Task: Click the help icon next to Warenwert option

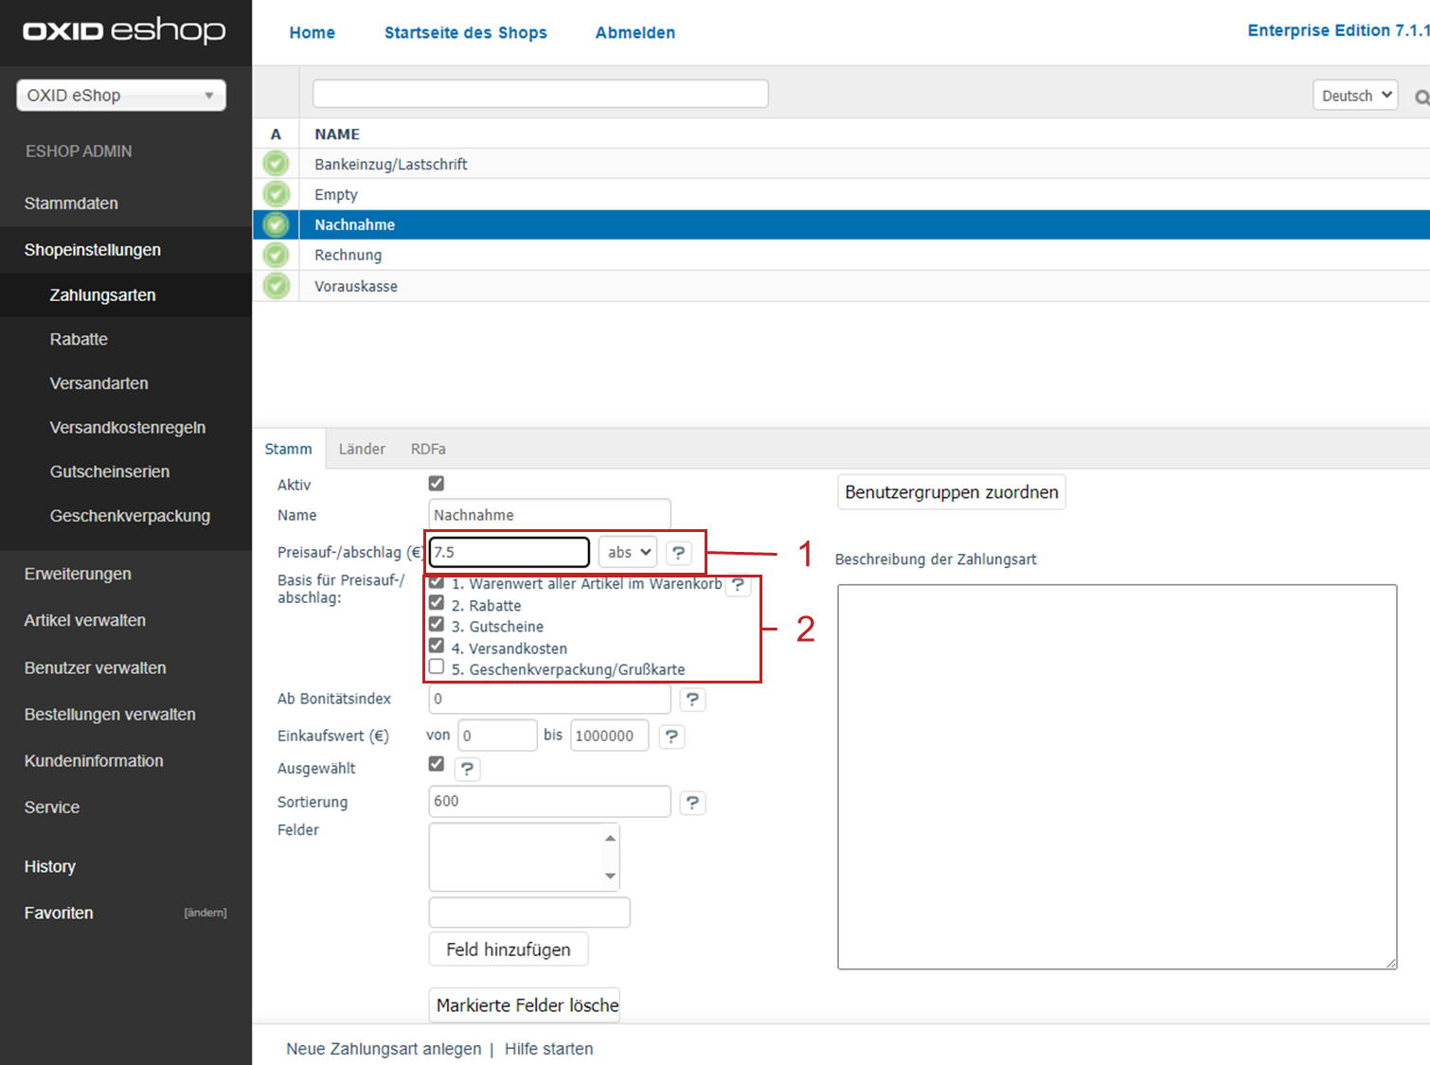Action: click(x=739, y=585)
